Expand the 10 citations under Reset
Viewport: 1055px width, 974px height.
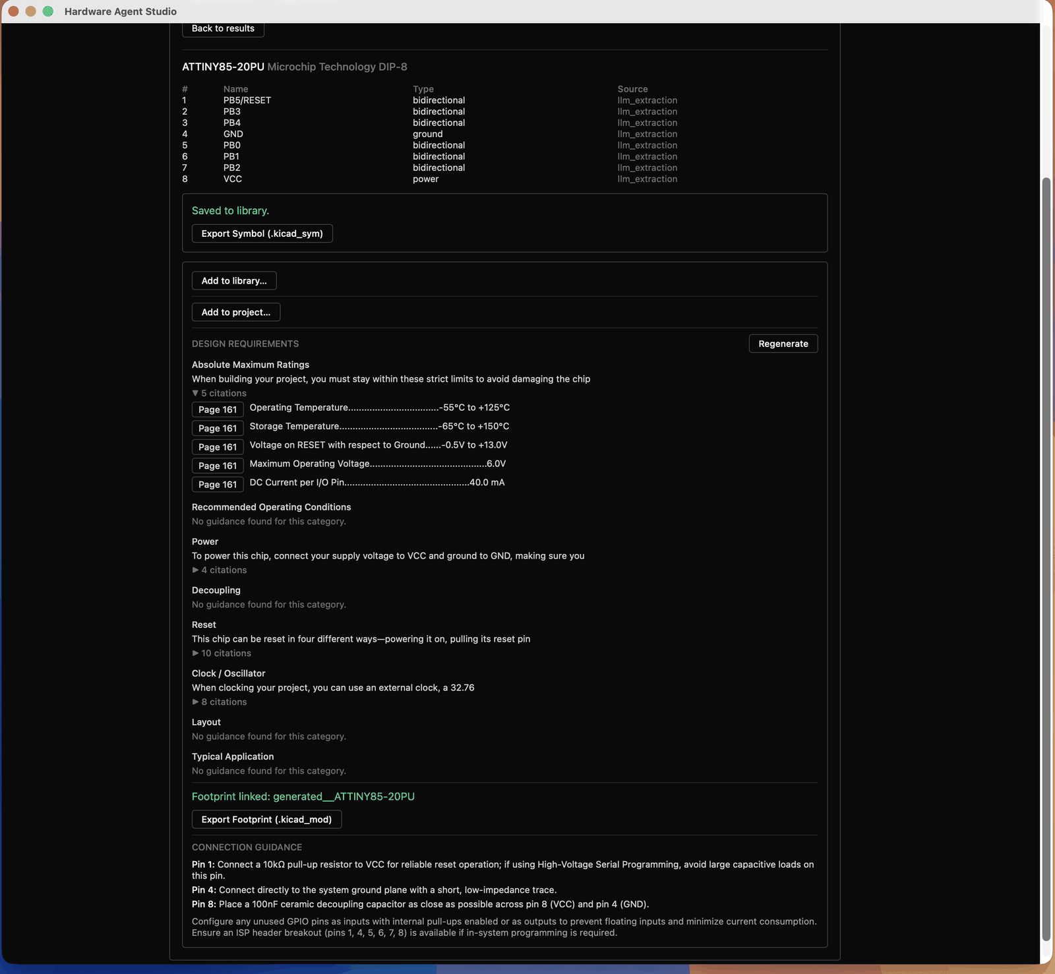pyautogui.click(x=222, y=653)
